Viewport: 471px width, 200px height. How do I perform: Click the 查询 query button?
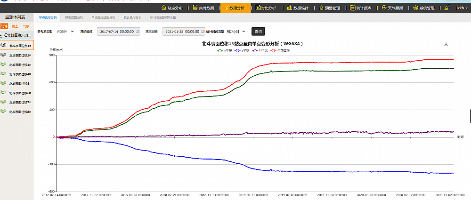tap(258, 32)
